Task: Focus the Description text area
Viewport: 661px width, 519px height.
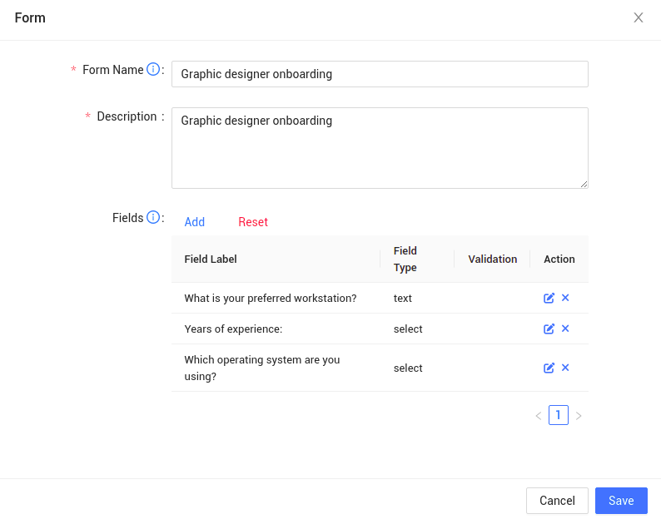Action: pyautogui.click(x=380, y=148)
